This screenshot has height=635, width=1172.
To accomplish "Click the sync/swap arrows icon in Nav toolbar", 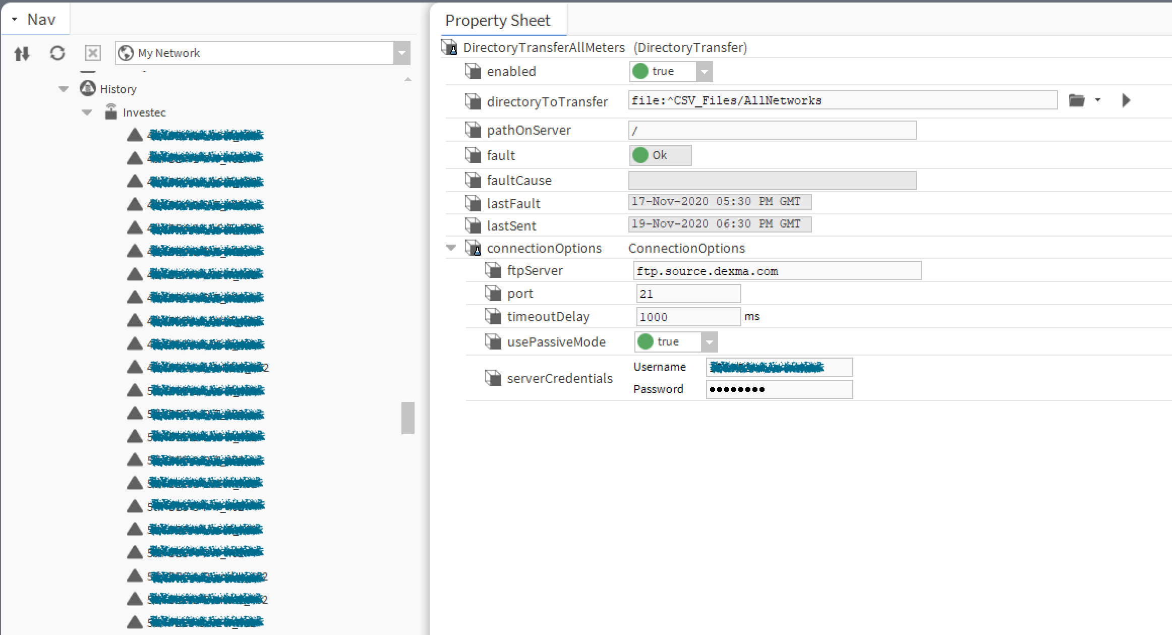I will point(22,53).
